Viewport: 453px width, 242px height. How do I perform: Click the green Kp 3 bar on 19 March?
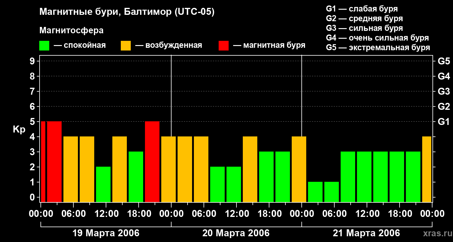136,177
